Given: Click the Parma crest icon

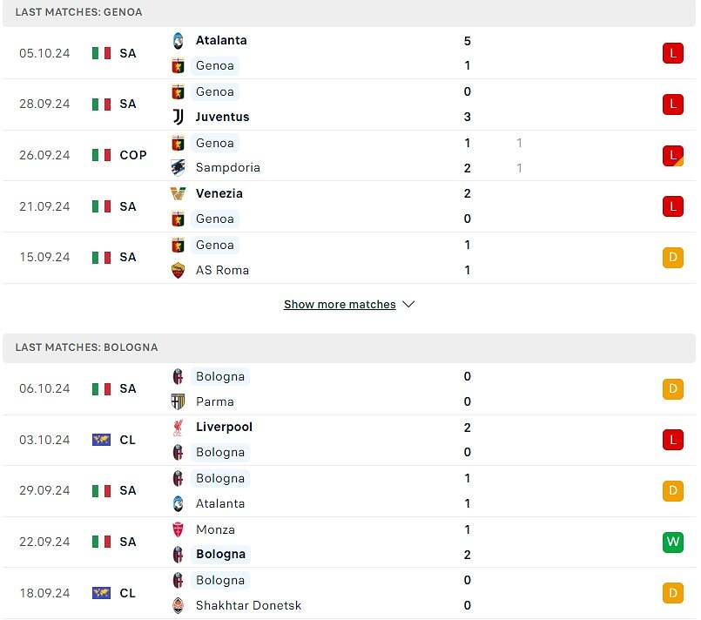Looking at the screenshot, I should (179, 401).
